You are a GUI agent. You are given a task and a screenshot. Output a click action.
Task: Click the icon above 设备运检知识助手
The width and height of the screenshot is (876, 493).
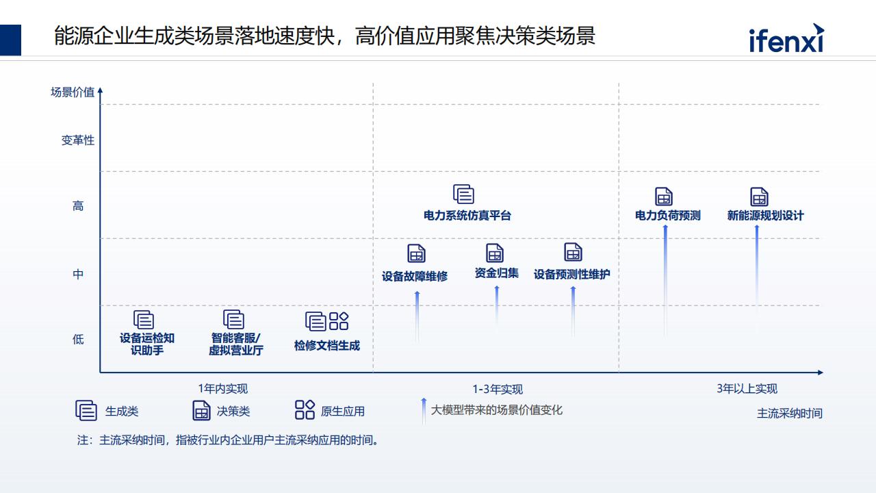pos(143,319)
